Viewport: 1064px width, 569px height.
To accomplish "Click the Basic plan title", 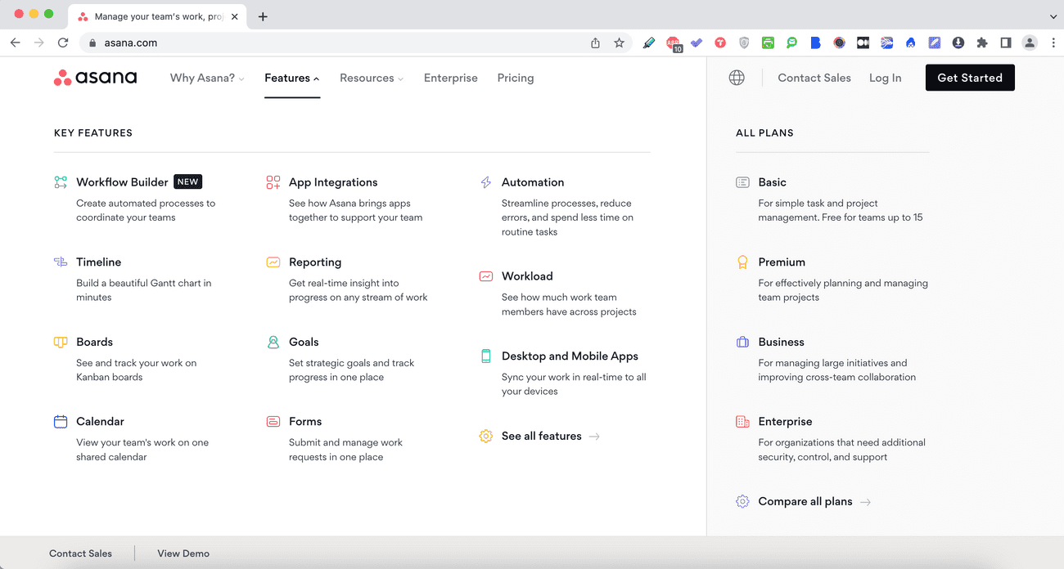I will click(773, 182).
